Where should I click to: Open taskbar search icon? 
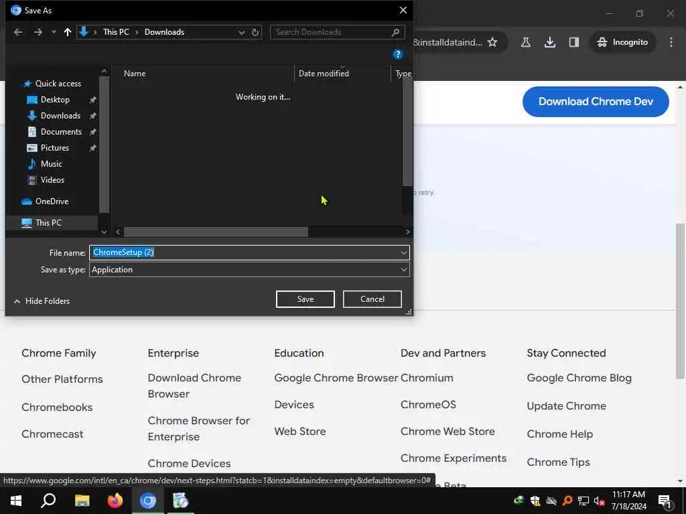click(48, 501)
